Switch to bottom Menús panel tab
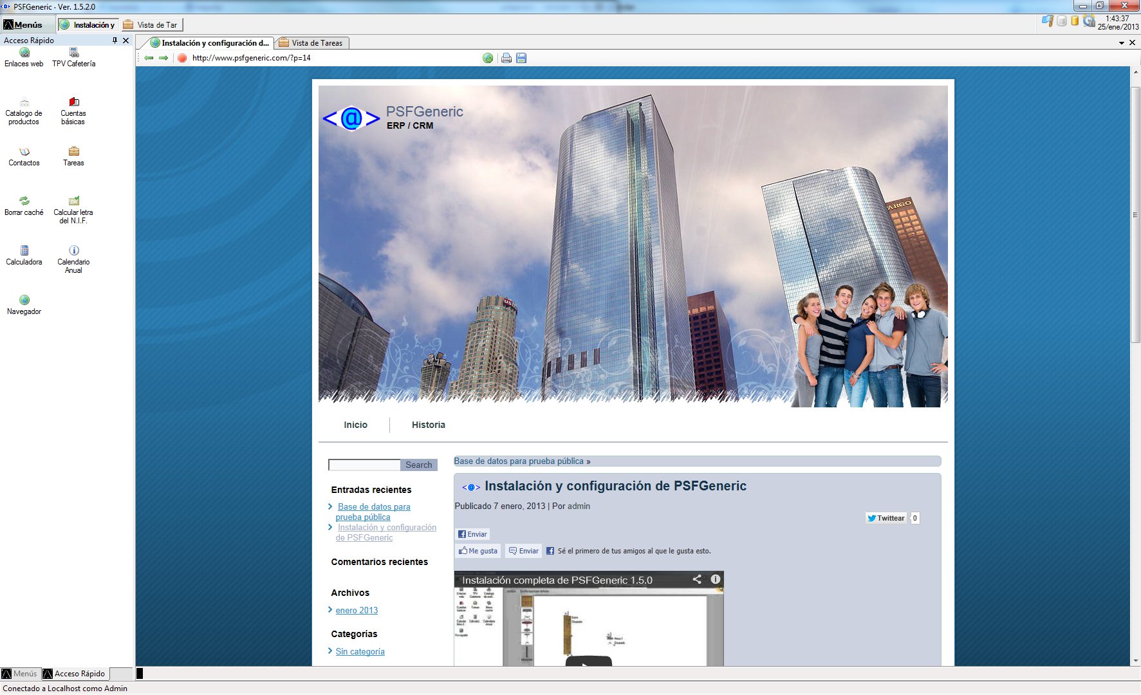1141x695 pixels. (x=20, y=674)
